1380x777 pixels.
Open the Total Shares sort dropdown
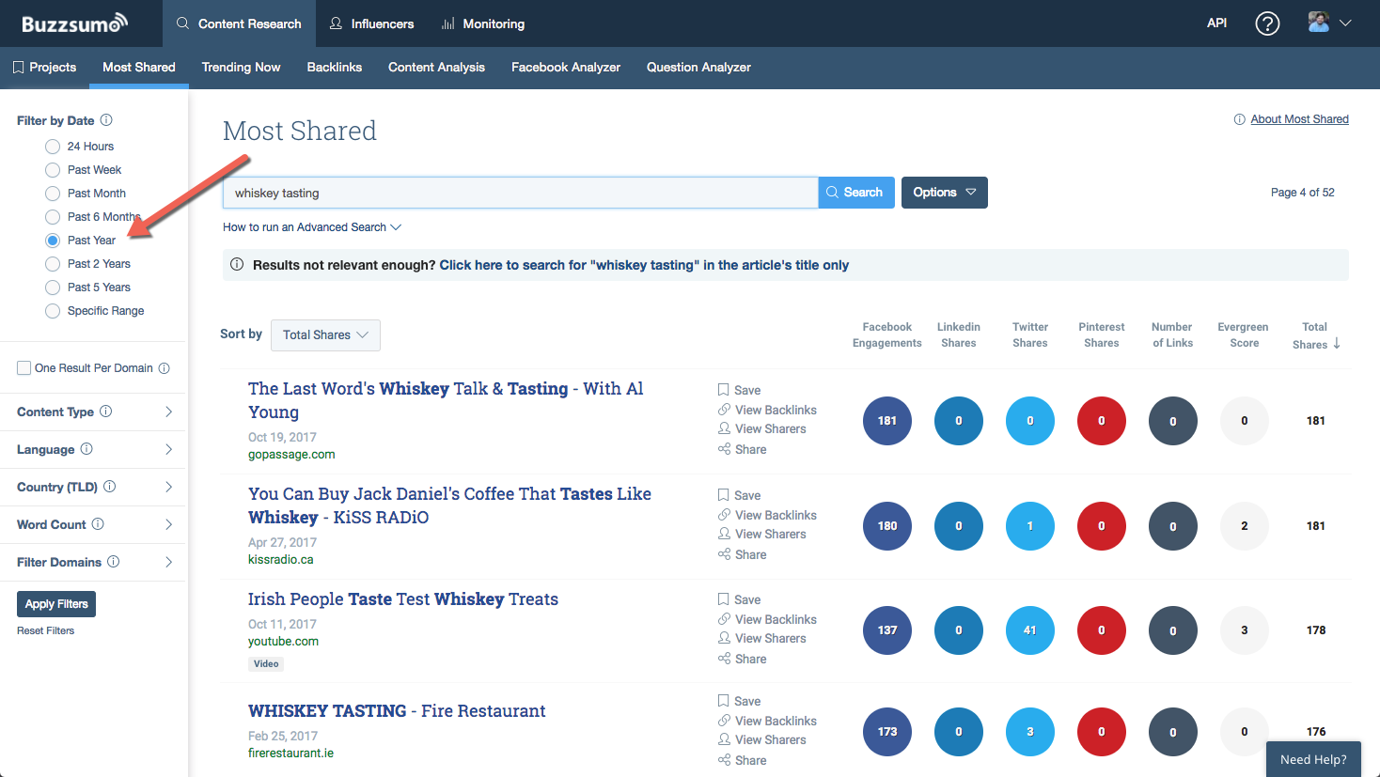(x=325, y=335)
